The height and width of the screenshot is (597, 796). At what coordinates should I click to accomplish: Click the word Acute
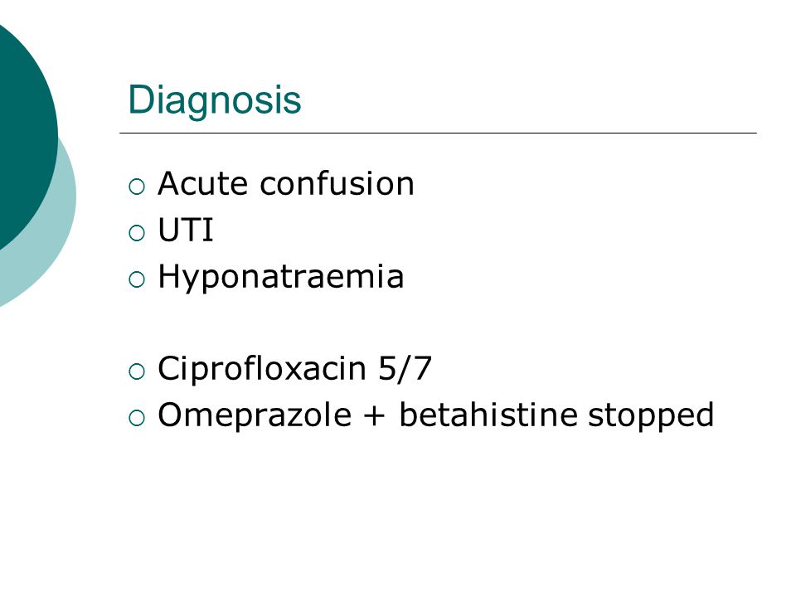coord(204,183)
